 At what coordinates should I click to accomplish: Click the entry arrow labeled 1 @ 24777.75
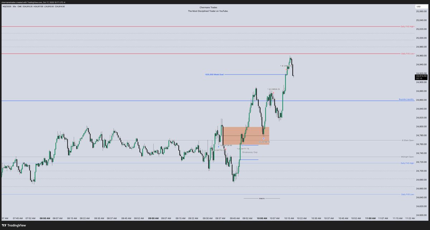point(243,145)
